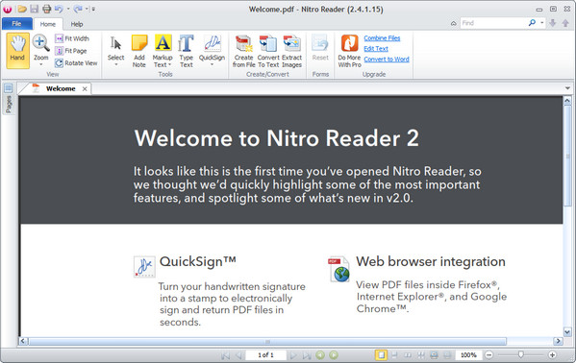Click Rotate View
This screenshot has width=576, height=363.
click(76, 63)
